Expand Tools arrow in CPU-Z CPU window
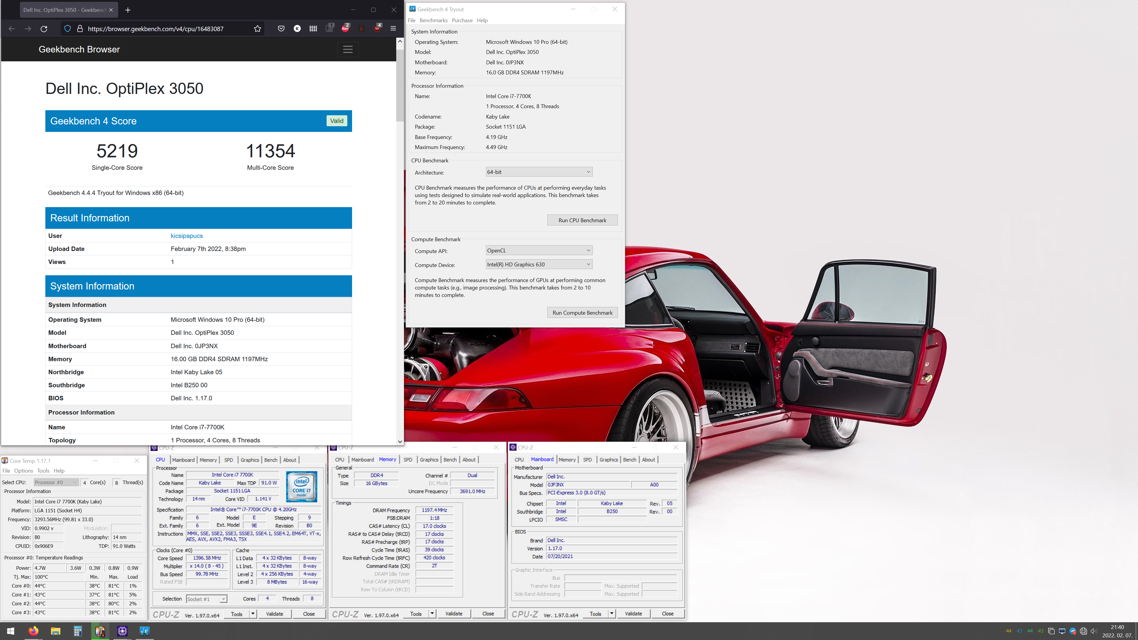This screenshot has width=1138, height=640. (253, 614)
